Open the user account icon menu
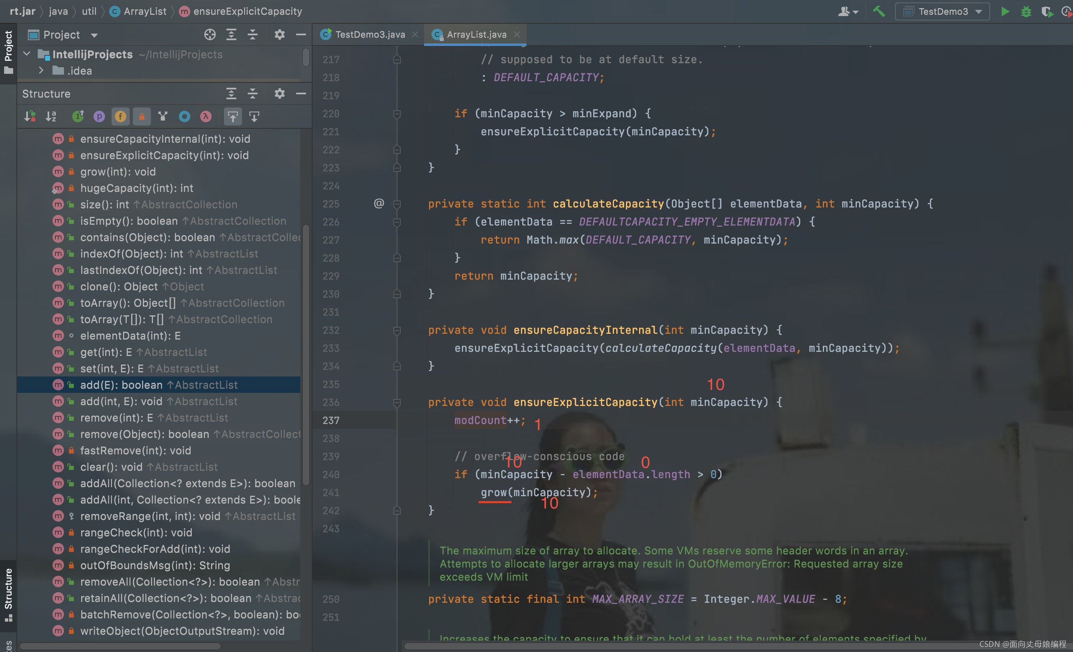 click(x=847, y=11)
